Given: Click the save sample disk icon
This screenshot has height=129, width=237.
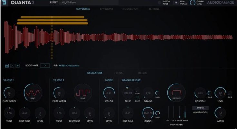Looking at the screenshot, I should tap(7, 65).
